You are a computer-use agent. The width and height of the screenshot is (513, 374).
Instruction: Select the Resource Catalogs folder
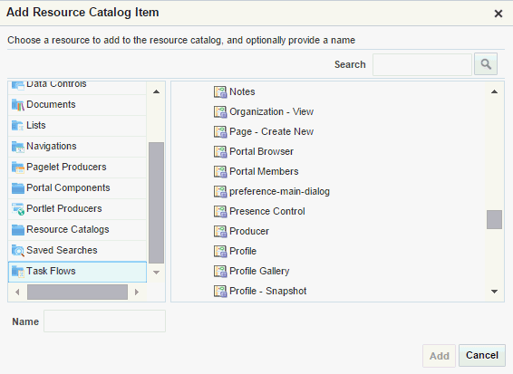(68, 229)
